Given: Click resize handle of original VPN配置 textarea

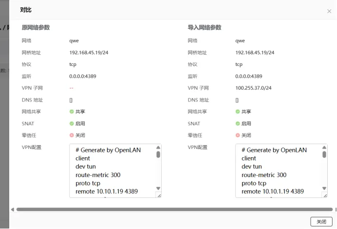Looking at the screenshot, I should [x=158, y=195].
